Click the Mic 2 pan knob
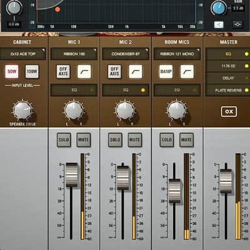The width and height of the screenshot is (250, 250). [x=125, y=110]
